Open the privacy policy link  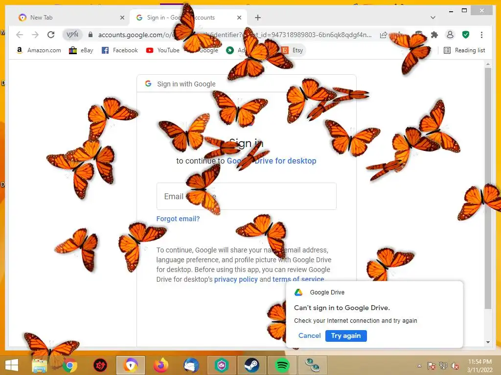click(236, 279)
